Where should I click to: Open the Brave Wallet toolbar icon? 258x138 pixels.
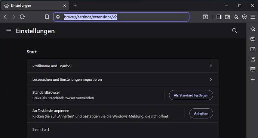(227, 17)
